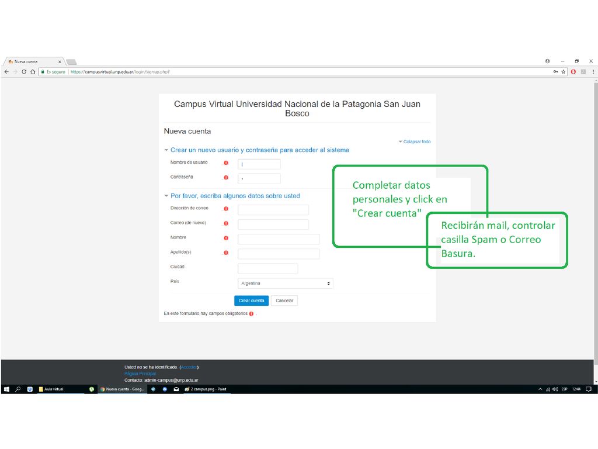
Task: Click the browser forward arrow
Action: coord(15,72)
